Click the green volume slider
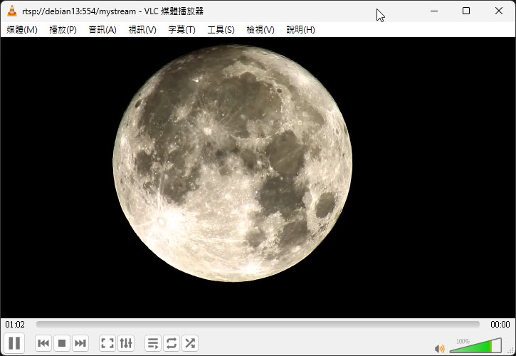Image resolution: width=516 pixels, height=356 pixels. 475,347
